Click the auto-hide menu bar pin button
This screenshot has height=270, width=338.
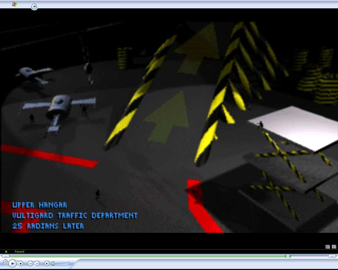[34, 6]
